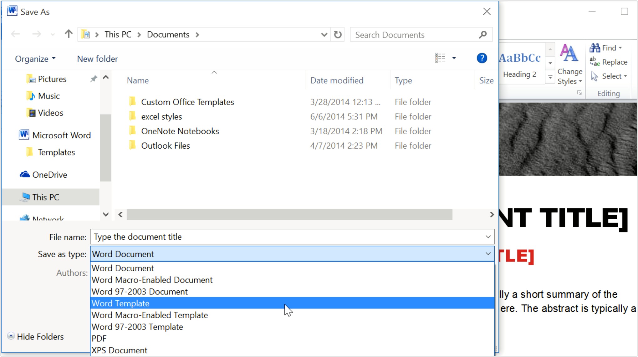Click the view options icon near toolbar

[440, 58]
